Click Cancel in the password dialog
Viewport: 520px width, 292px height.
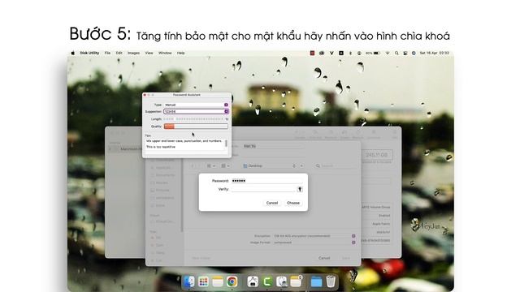272,203
